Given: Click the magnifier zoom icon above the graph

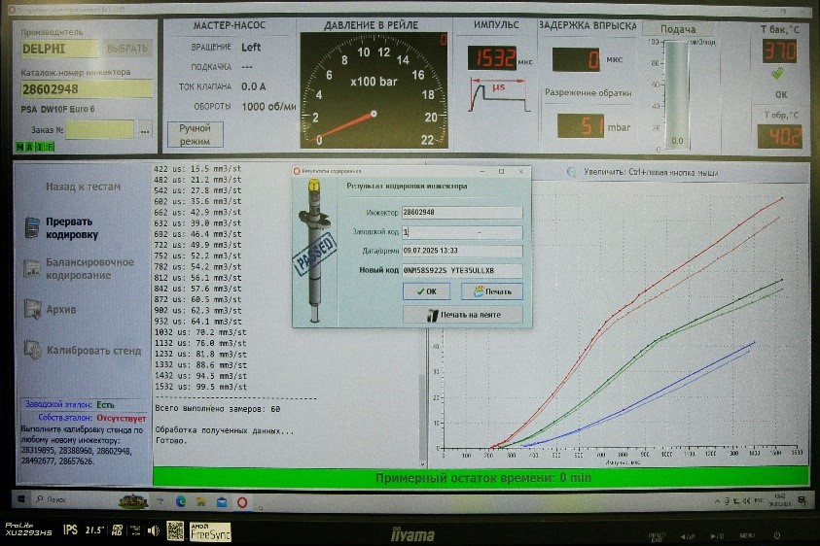Looking at the screenshot, I should (x=572, y=171).
